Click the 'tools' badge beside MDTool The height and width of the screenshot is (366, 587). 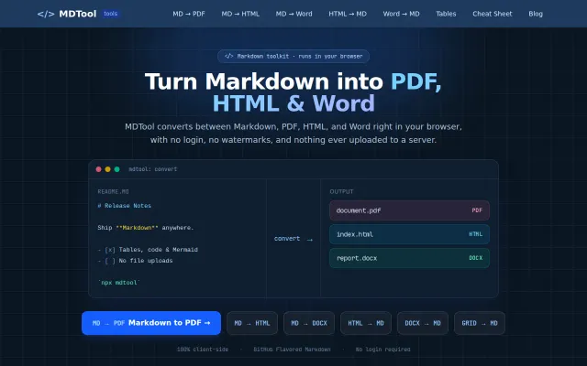[x=110, y=14]
